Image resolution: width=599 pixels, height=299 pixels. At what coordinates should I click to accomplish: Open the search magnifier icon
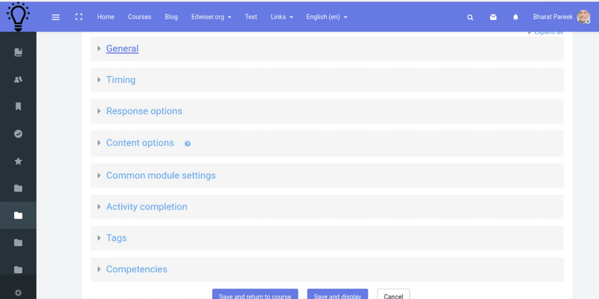tap(470, 17)
